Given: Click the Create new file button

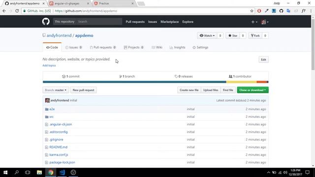Looking at the screenshot, I should click(x=189, y=90).
